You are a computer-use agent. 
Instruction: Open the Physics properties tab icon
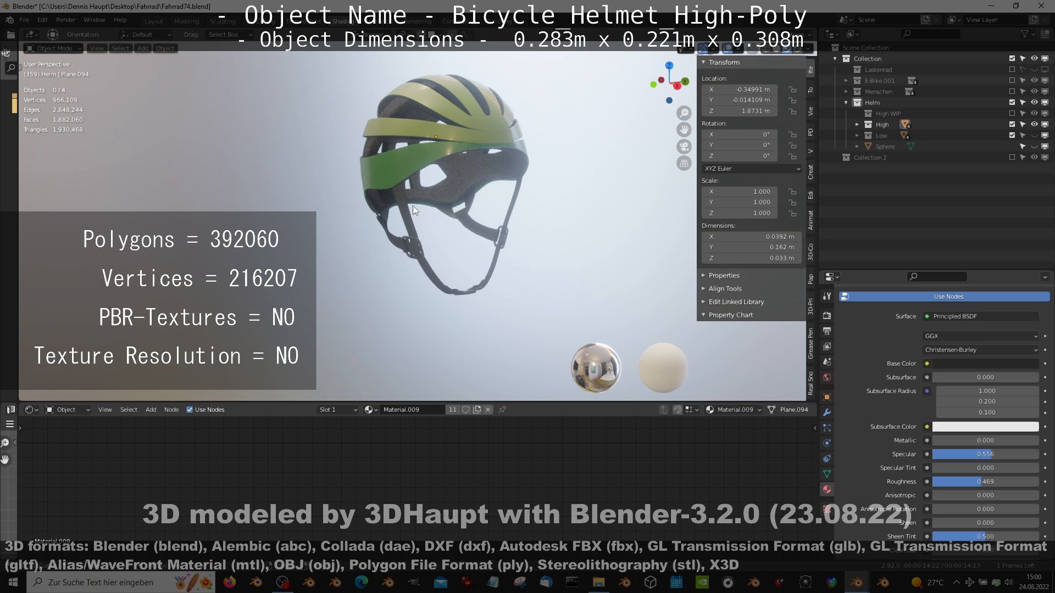pos(827,443)
